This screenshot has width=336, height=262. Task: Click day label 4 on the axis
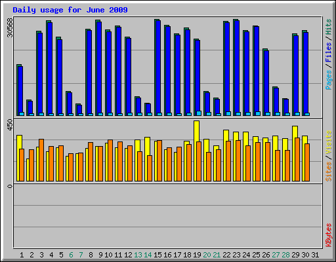point(51,255)
